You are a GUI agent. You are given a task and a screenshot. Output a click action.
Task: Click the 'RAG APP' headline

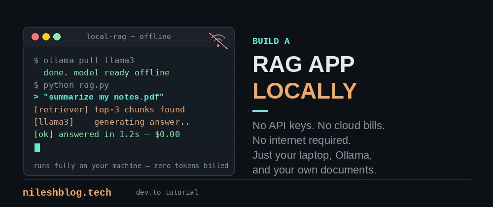pos(303,65)
